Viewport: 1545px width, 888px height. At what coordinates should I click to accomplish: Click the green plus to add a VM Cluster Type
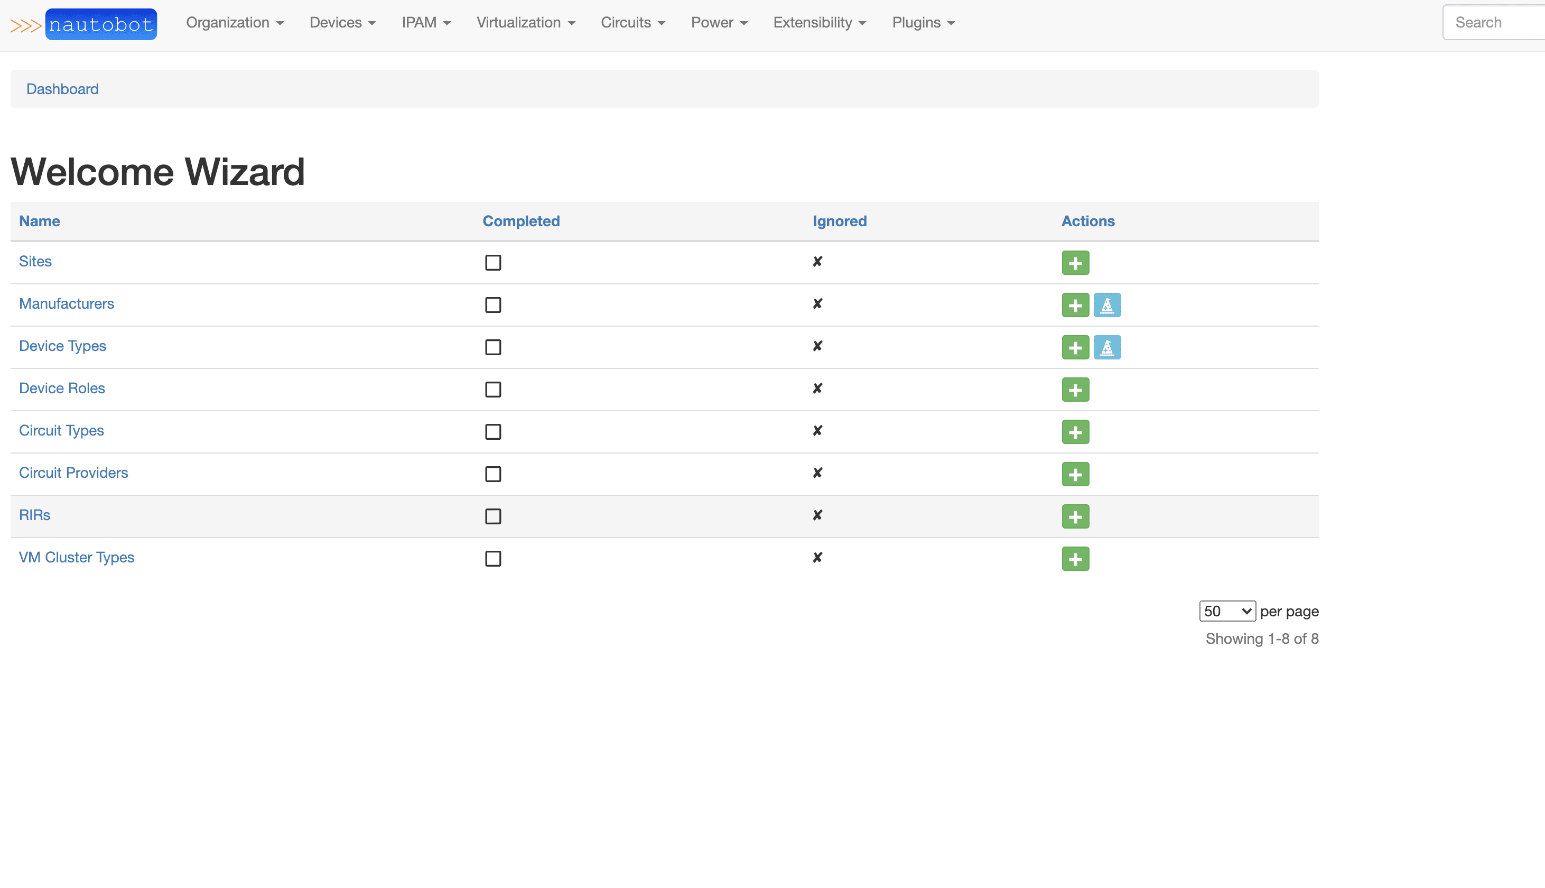[1075, 558]
